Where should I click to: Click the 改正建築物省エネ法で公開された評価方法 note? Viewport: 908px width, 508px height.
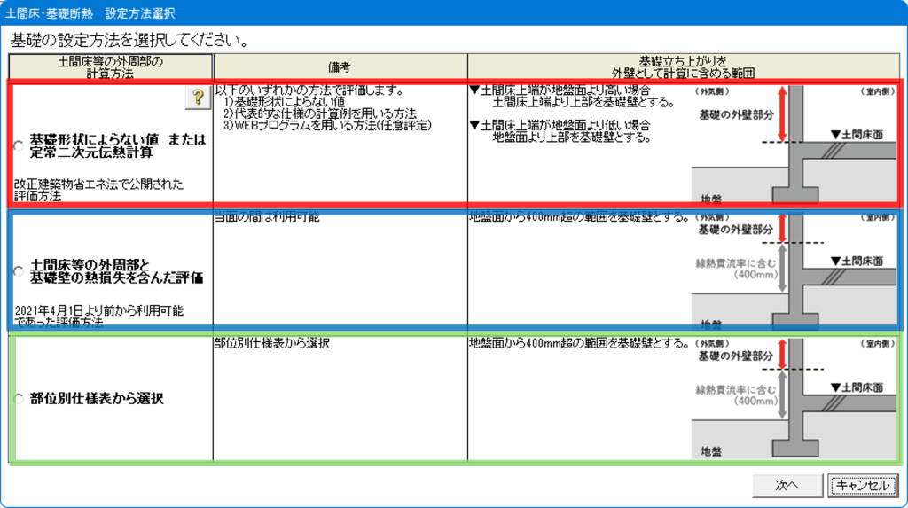coord(98,191)
